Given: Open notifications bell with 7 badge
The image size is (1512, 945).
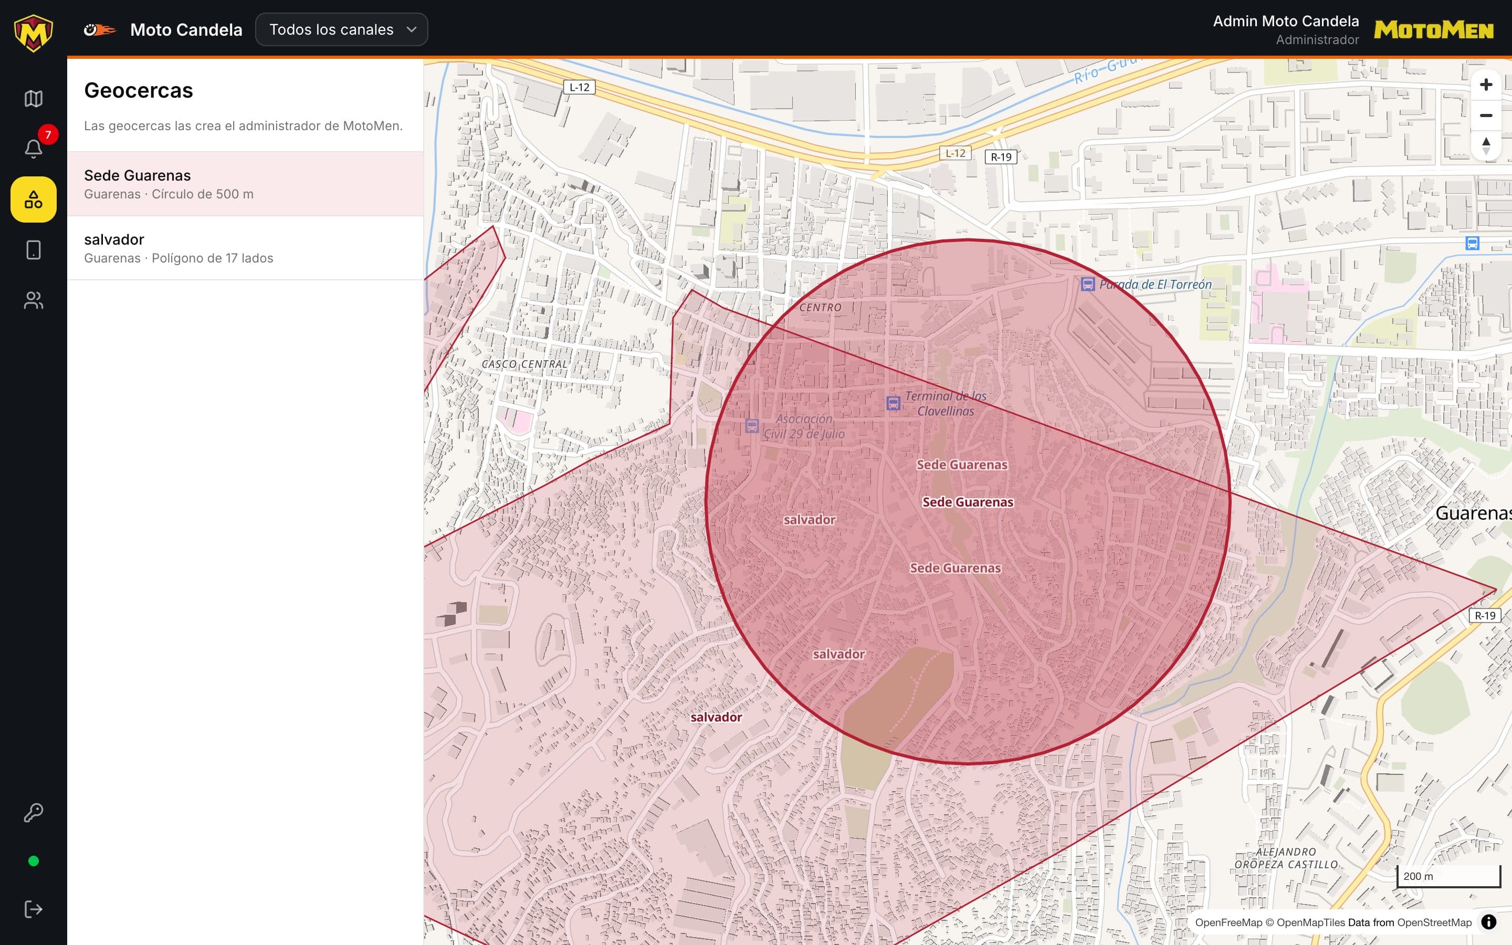Looking at the screenshot, I should [x=33, y=149].
